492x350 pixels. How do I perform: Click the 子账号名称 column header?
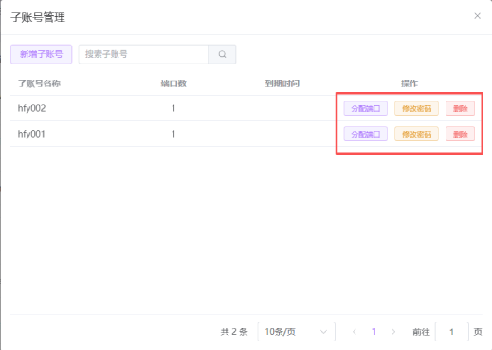(x=39, y=83)
